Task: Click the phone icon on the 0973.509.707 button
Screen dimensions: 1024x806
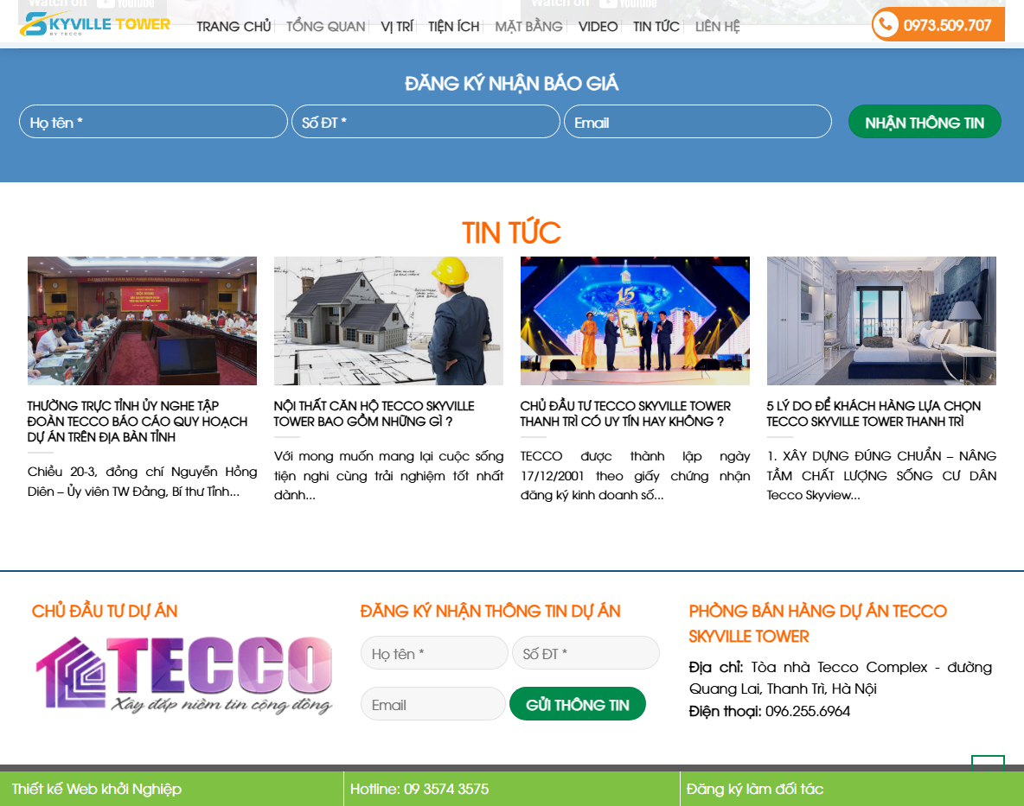Action: click(x=886, y=25)
